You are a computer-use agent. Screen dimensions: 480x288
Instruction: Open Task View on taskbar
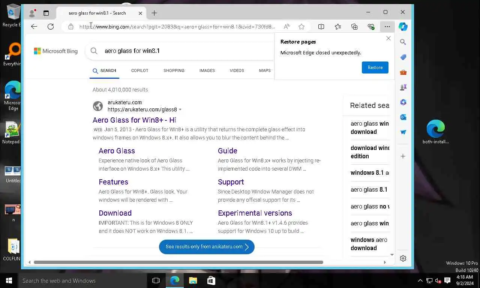tap(156, 280)
